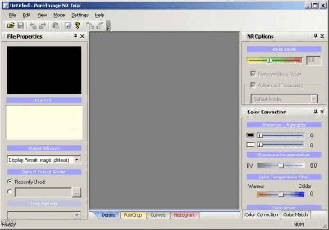Select the Color Correction bottom tab

[261, 215]
